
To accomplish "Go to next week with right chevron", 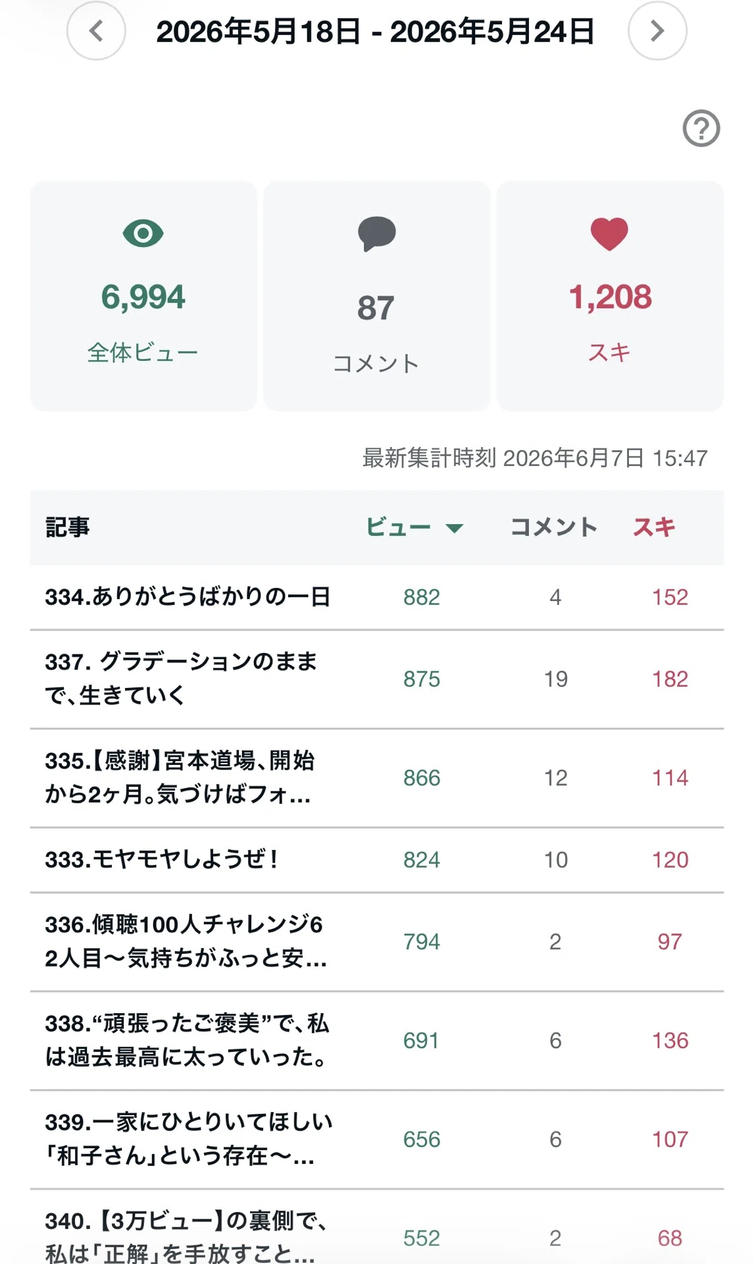I will pos(657,31).
